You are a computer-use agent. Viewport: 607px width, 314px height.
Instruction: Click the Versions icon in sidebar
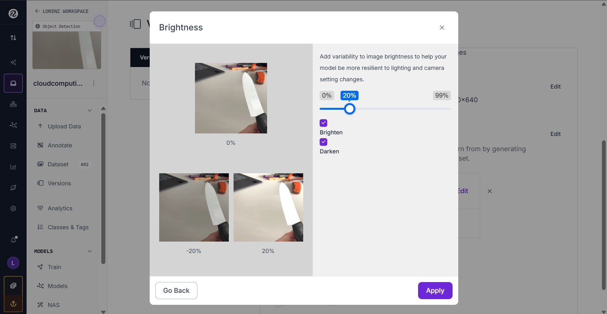[x=40, y=183]
